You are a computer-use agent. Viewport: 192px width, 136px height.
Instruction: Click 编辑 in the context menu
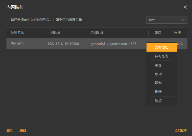coord(158,65)
